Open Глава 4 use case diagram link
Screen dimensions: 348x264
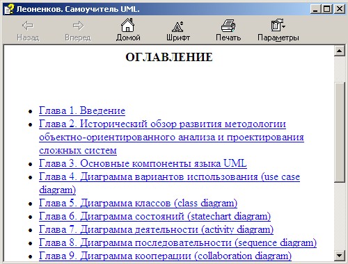point(169,183)
